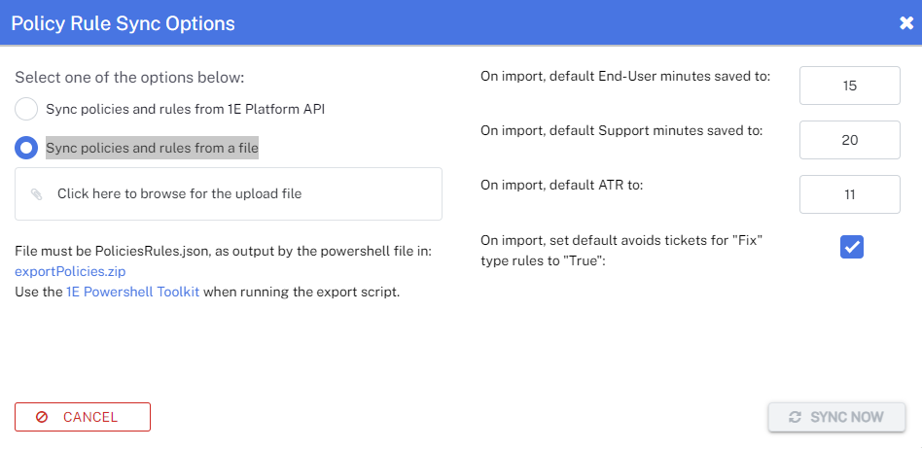Viewport: 922px width, 449px height.
Task: Click the "Sync policies and rules from a file" label
Action: (x=152, y=148)
